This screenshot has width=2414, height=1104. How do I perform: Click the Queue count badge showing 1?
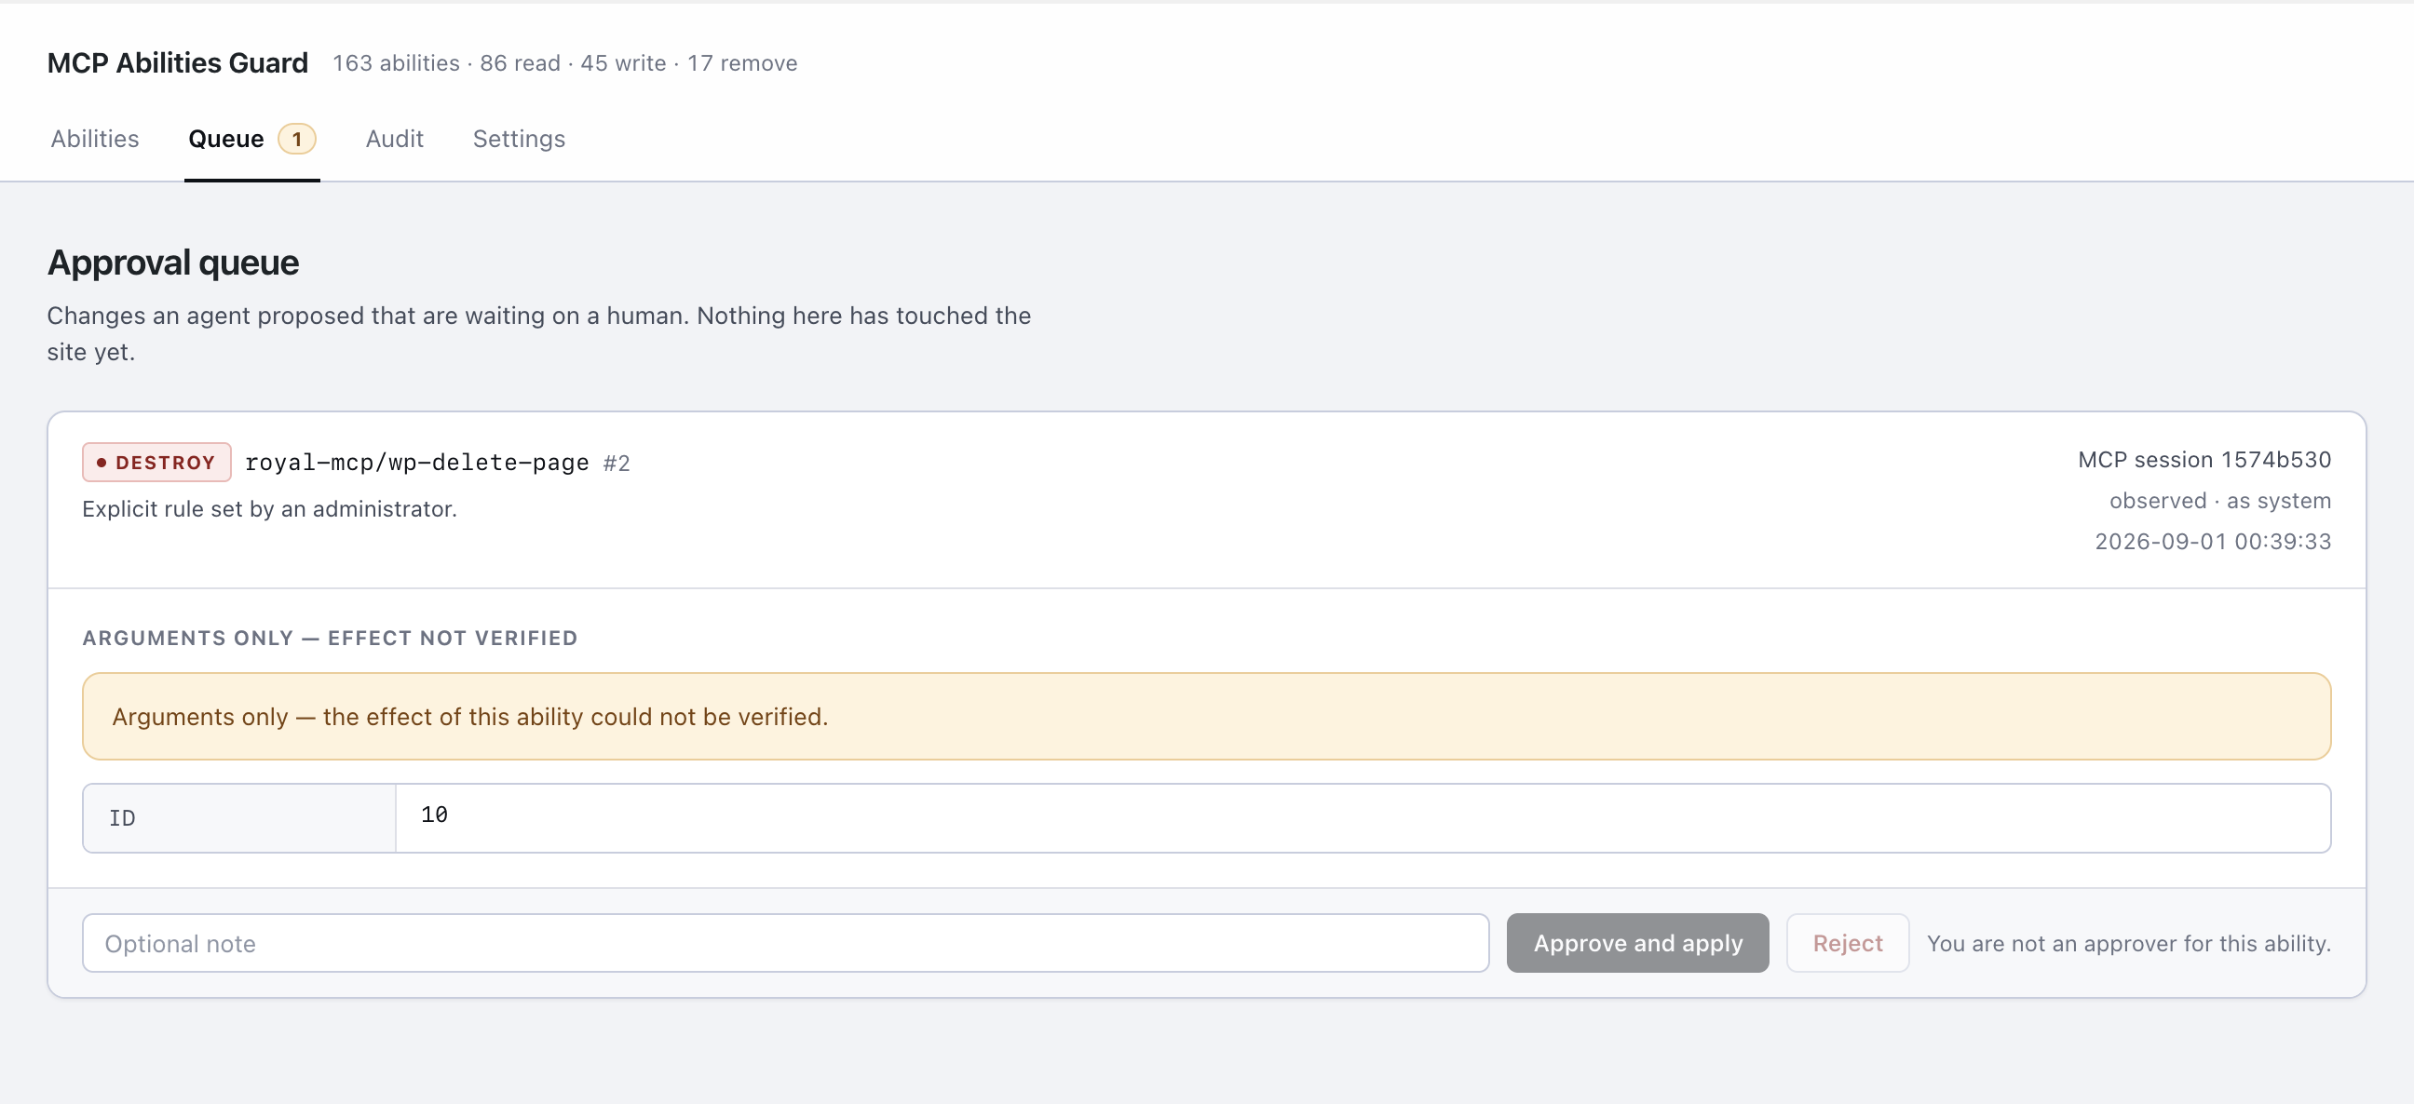297,139
